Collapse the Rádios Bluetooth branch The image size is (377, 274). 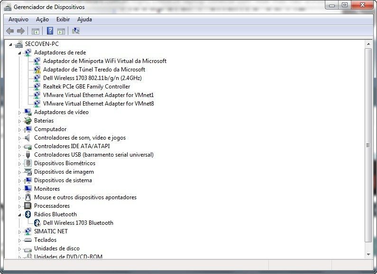point(19,215)
